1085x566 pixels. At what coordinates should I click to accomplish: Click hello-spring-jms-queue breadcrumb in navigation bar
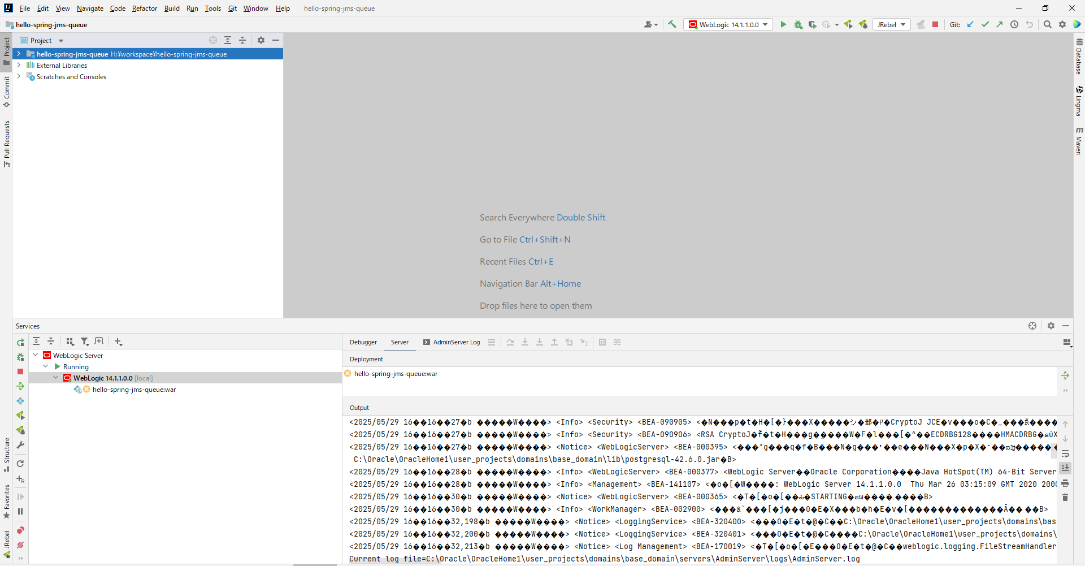[51, 25]
